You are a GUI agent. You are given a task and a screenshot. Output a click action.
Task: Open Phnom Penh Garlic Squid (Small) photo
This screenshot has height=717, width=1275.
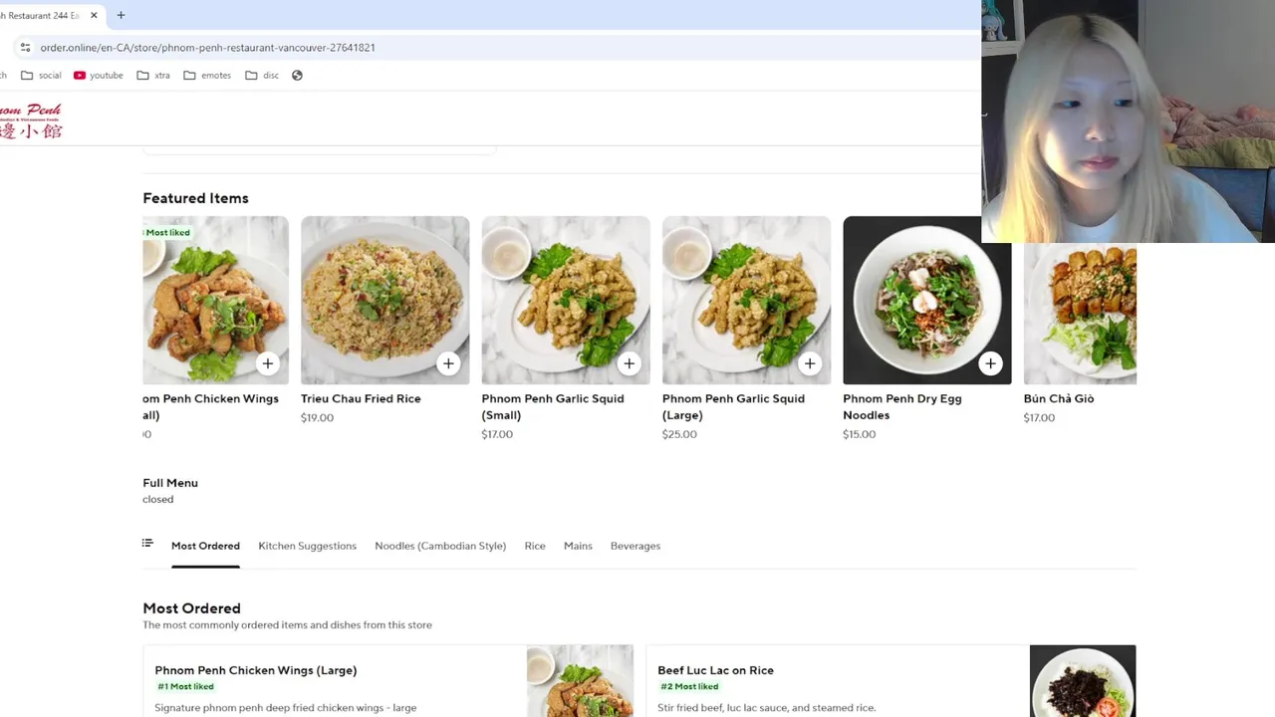(565, 300)
